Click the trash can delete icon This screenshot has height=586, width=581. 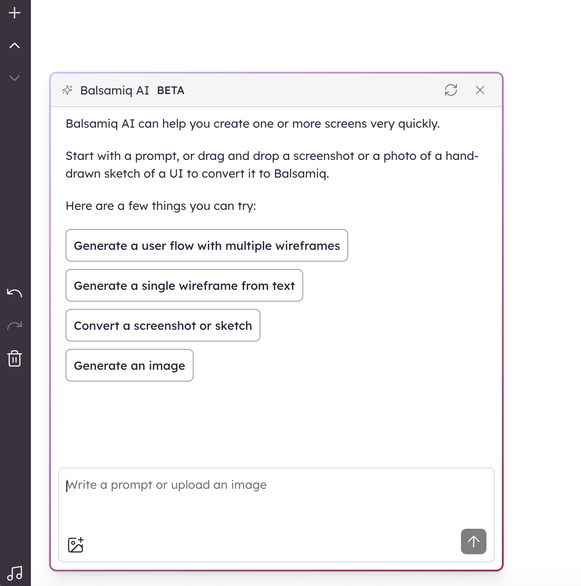click(15, 358)
